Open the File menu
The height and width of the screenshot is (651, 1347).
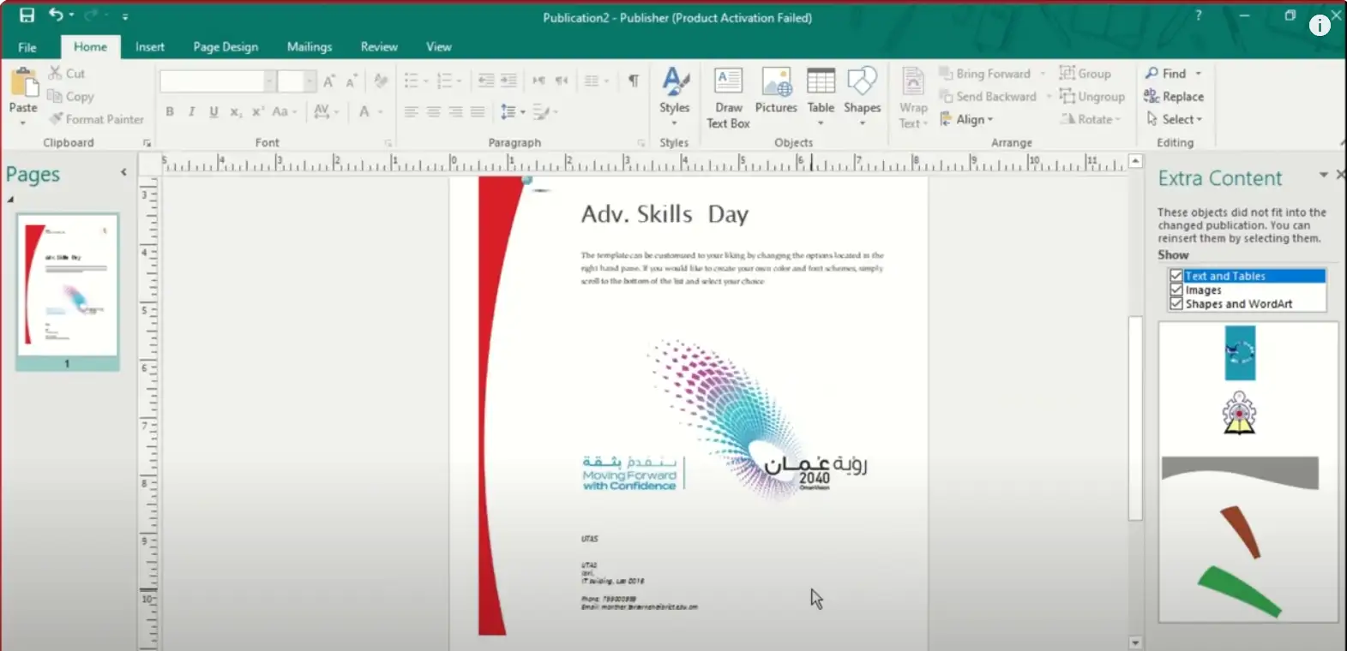point(27,47)
